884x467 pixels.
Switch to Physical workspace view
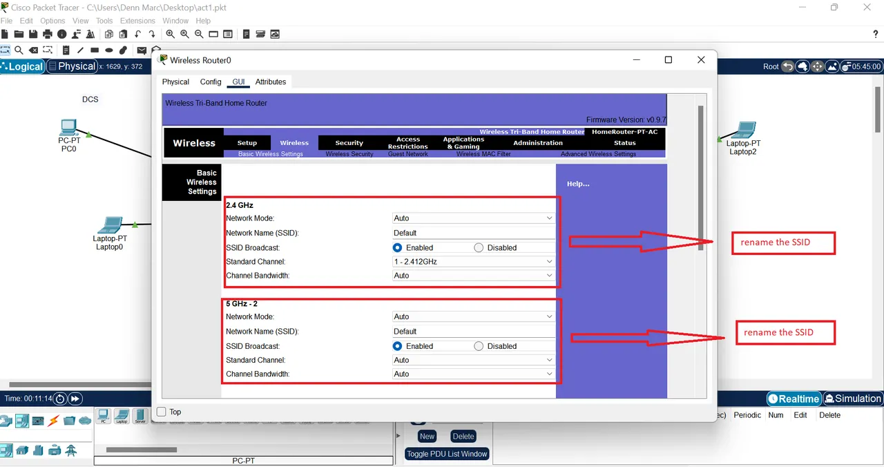[73, 66]
